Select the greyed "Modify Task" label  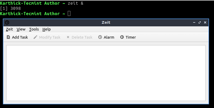click(x=50, y=37)
